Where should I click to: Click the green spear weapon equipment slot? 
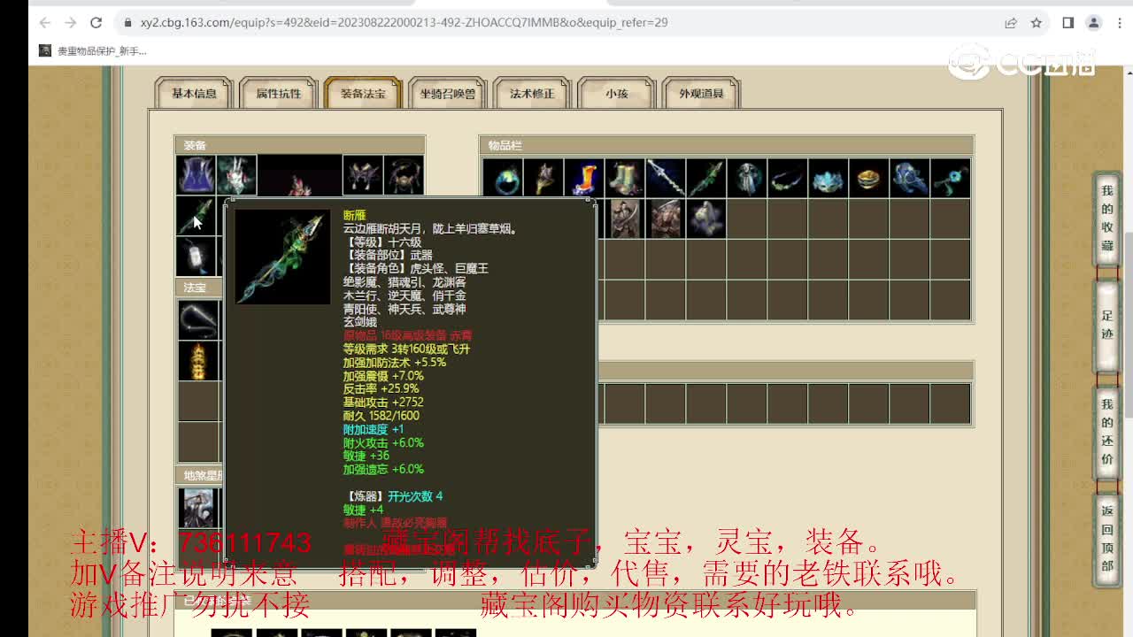pyautogui.click(x=196, y=216)
